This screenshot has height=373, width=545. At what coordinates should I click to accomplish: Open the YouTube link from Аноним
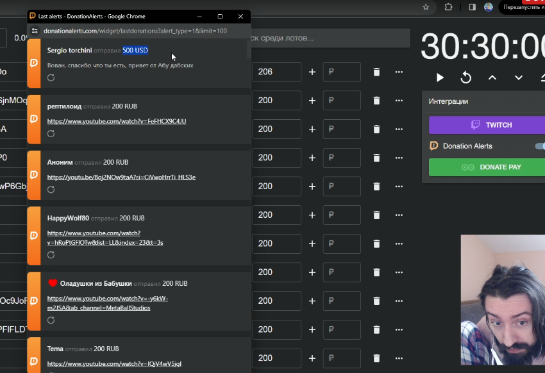121,178
